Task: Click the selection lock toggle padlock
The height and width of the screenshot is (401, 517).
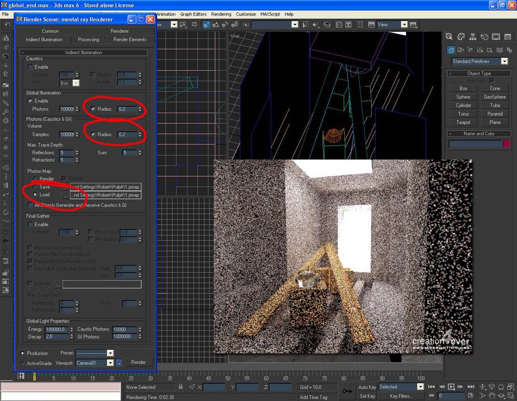Action: 181,387
